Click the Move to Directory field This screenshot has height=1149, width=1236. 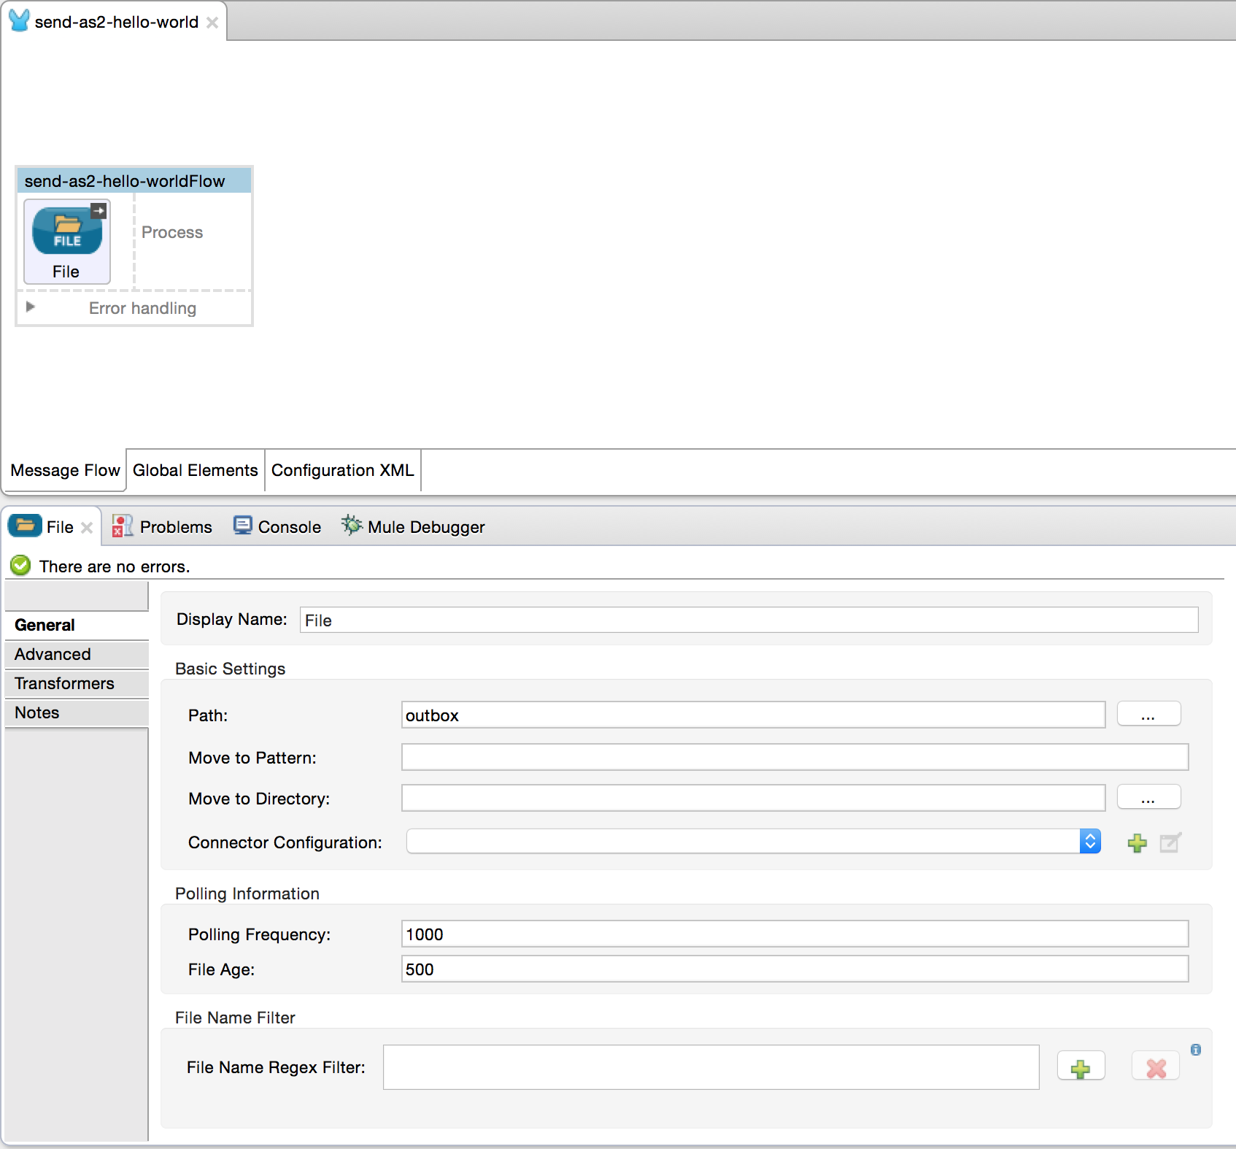[x=753, y=798]
